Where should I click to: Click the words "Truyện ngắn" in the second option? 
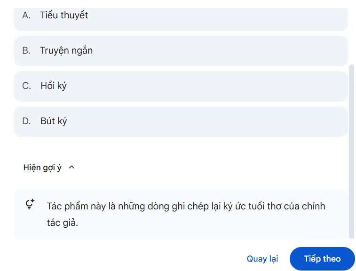[66, 50]
